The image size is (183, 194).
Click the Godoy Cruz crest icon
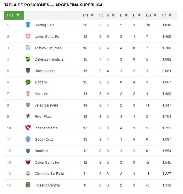tap(28, 139)
